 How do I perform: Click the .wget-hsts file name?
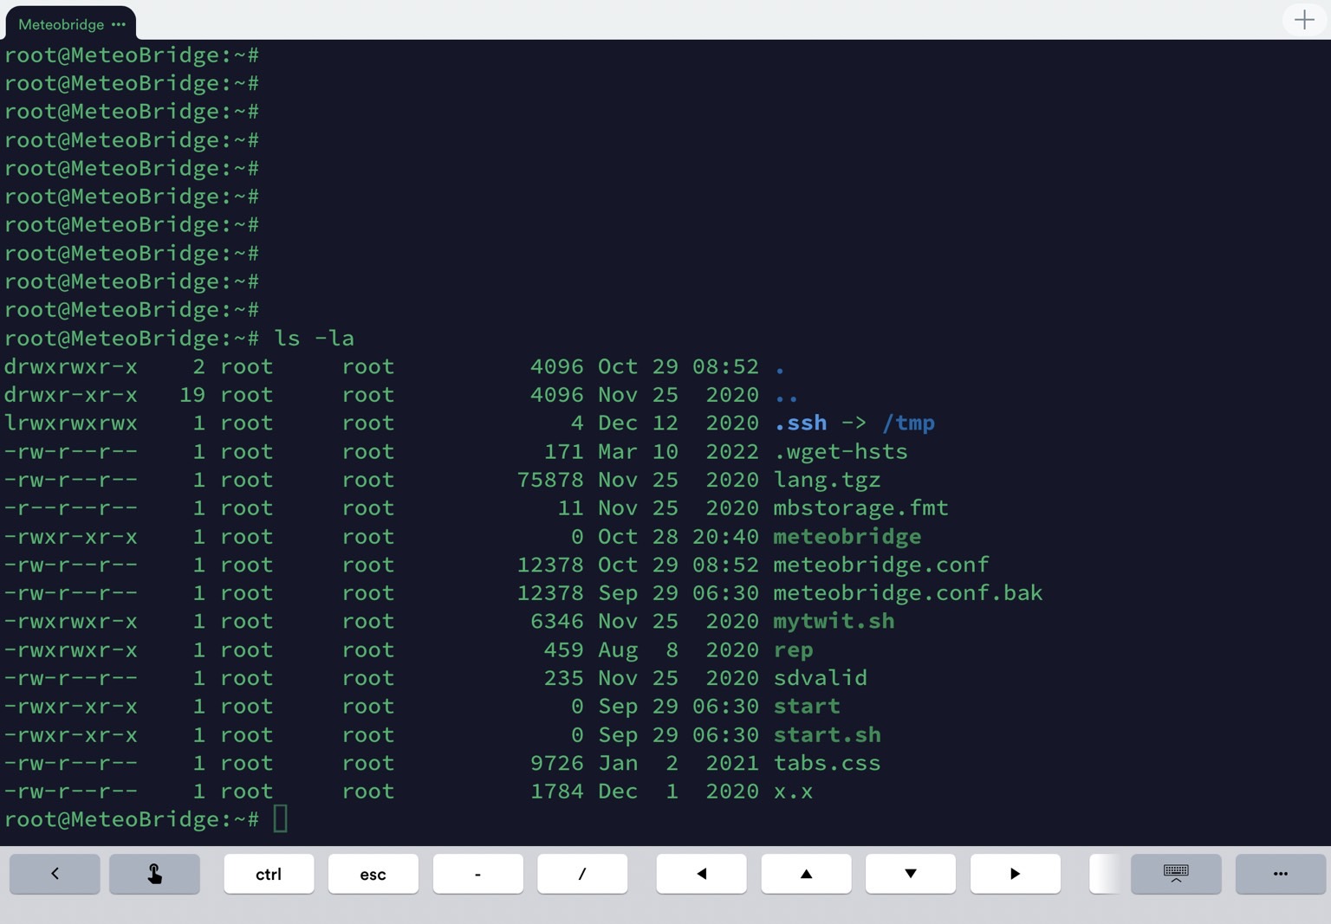[841, 451]
